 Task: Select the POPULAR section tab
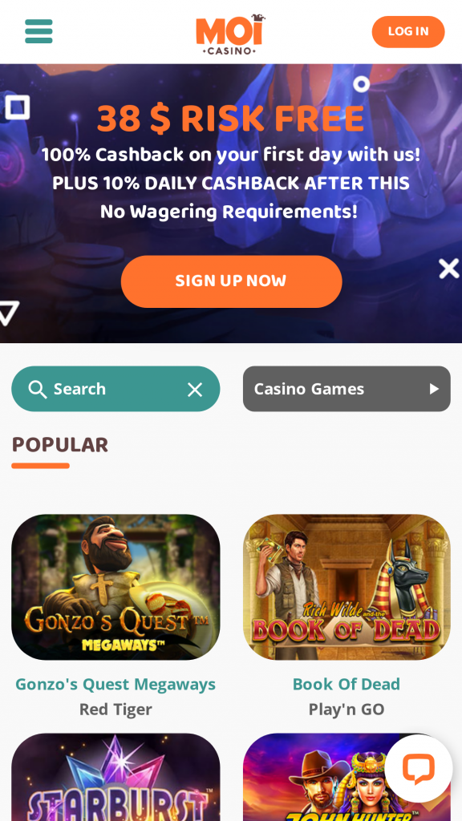coord(59,445)
